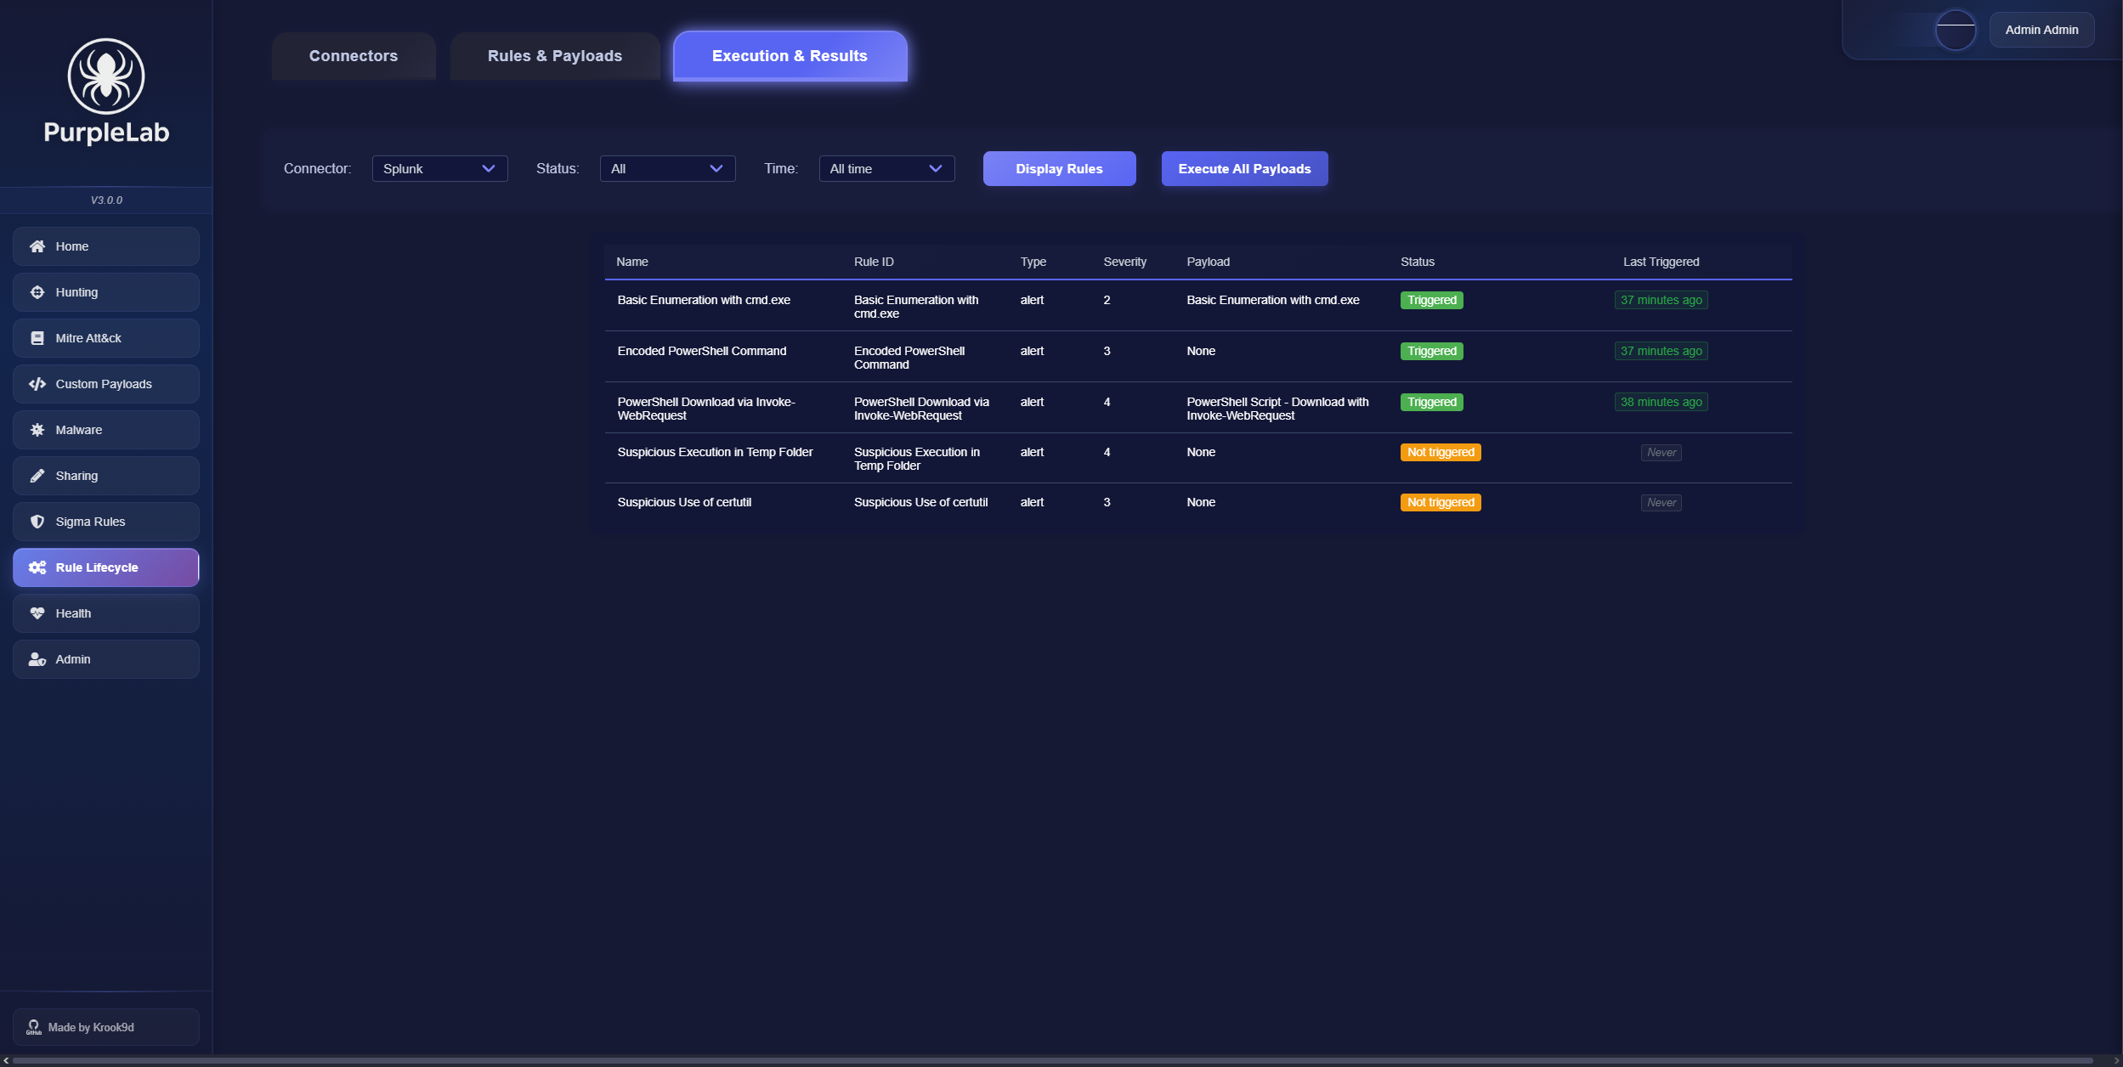Switch to the Rules & Payloads tab

point(555,56)
